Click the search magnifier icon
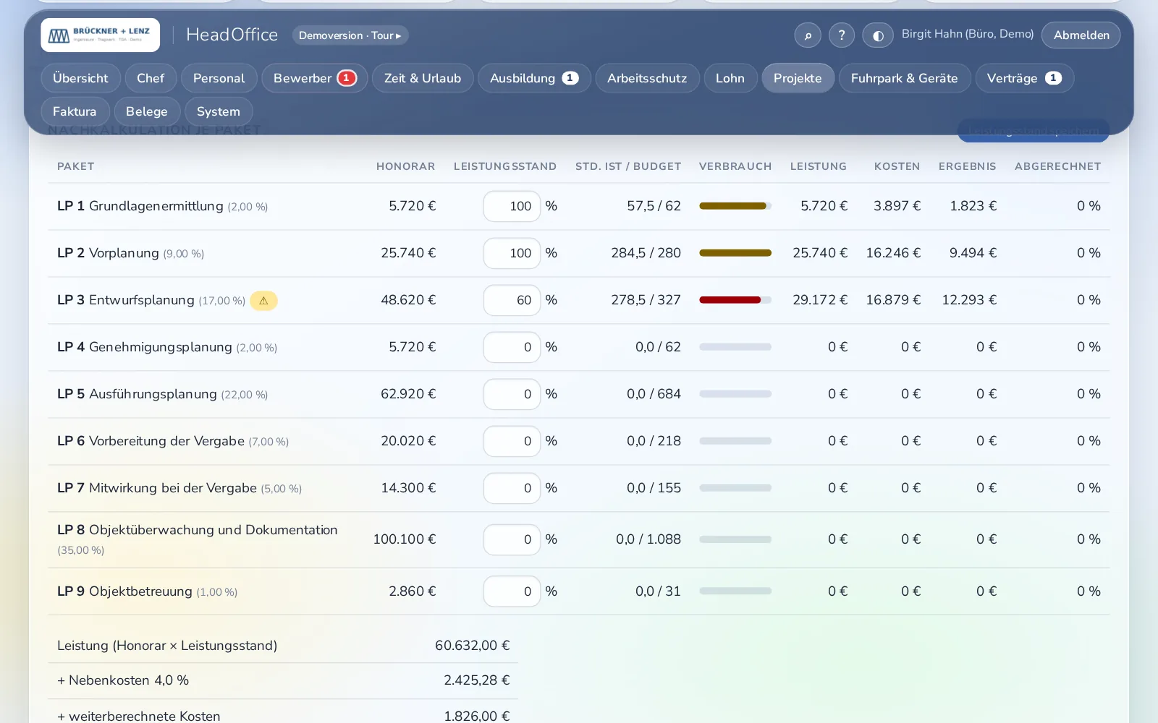 808,35
